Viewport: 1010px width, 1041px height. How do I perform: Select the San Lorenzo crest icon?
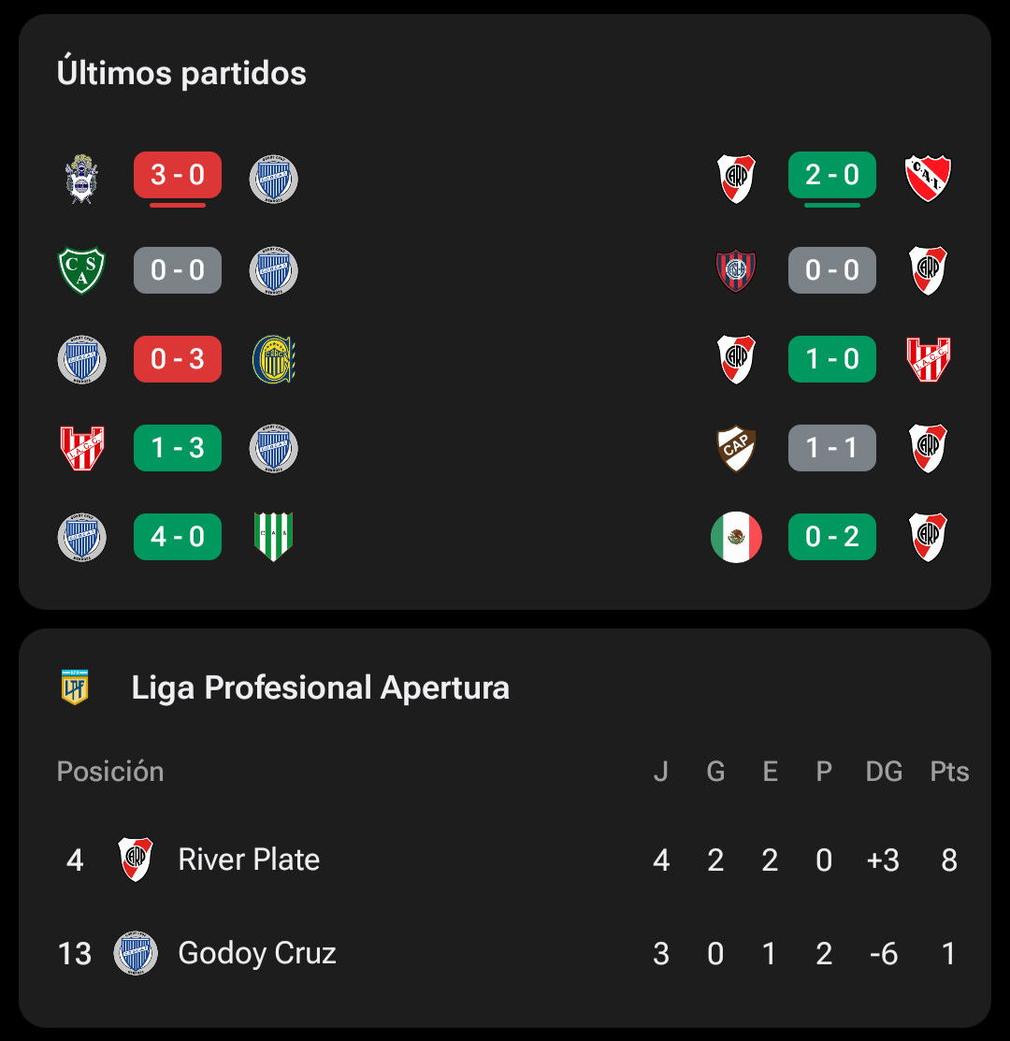(736, 270)
